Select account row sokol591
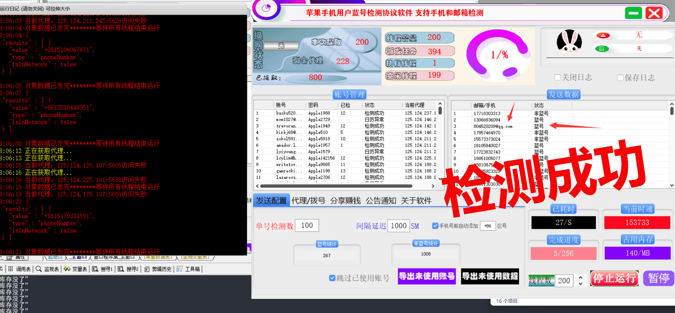Screen dimensions: 675x313 tap(346, 139)
